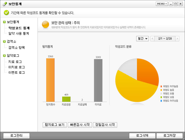Open the MENU button in title bar
Image resolution: width=185 pixels, height=140 pixels.
click(162, 4)
